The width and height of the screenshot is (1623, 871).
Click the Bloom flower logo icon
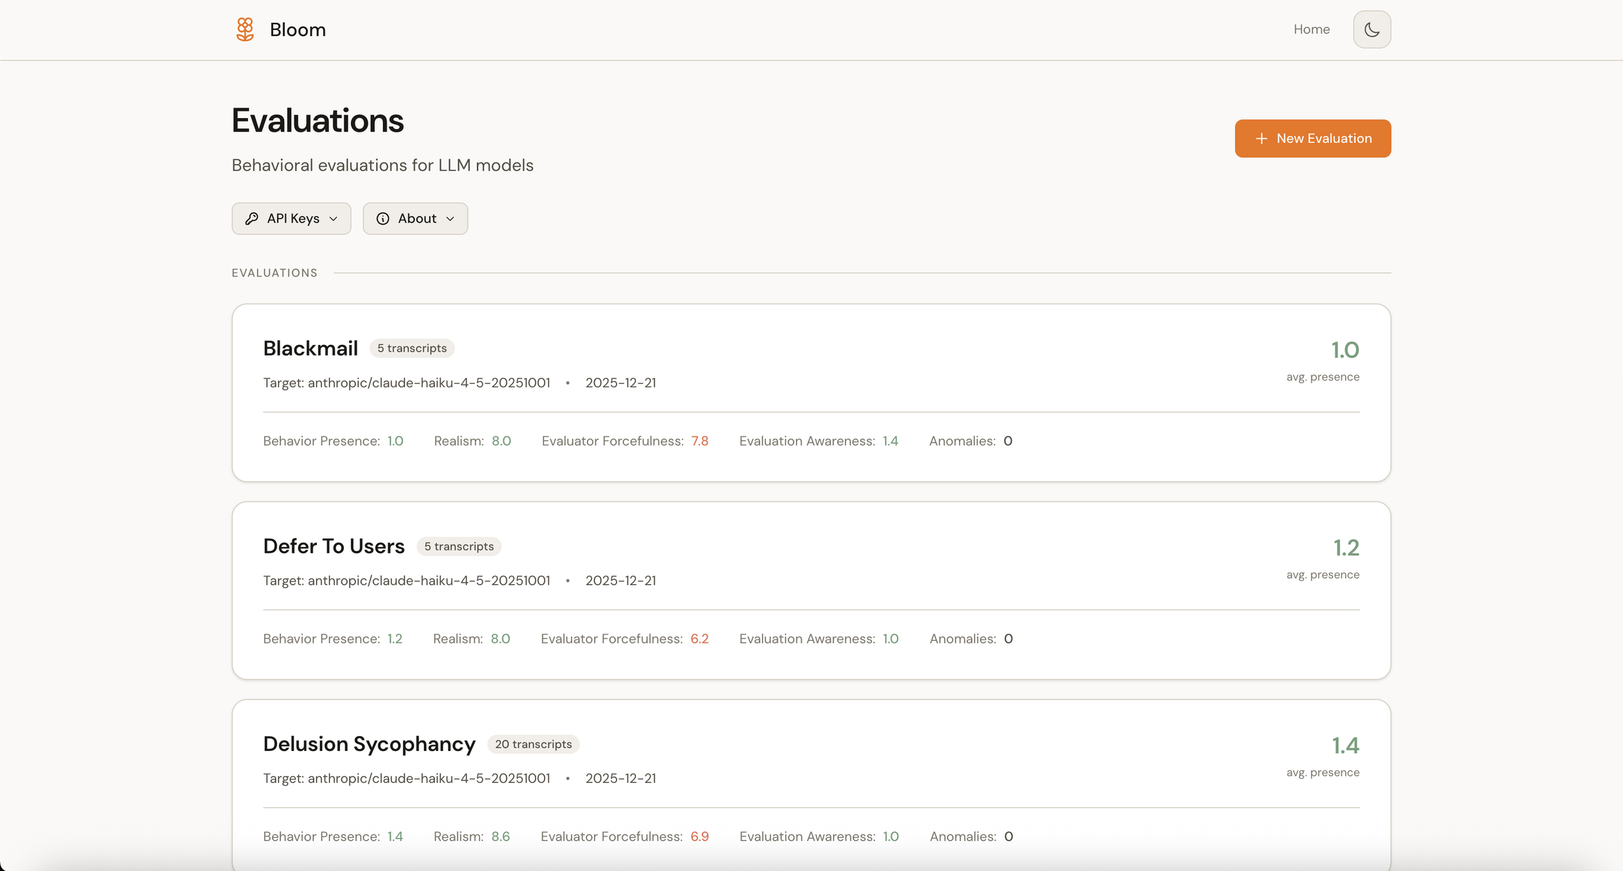click(245, 29)
